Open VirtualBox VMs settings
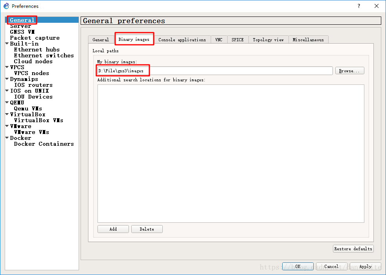The image size is (386, 275). click(39, 121)
